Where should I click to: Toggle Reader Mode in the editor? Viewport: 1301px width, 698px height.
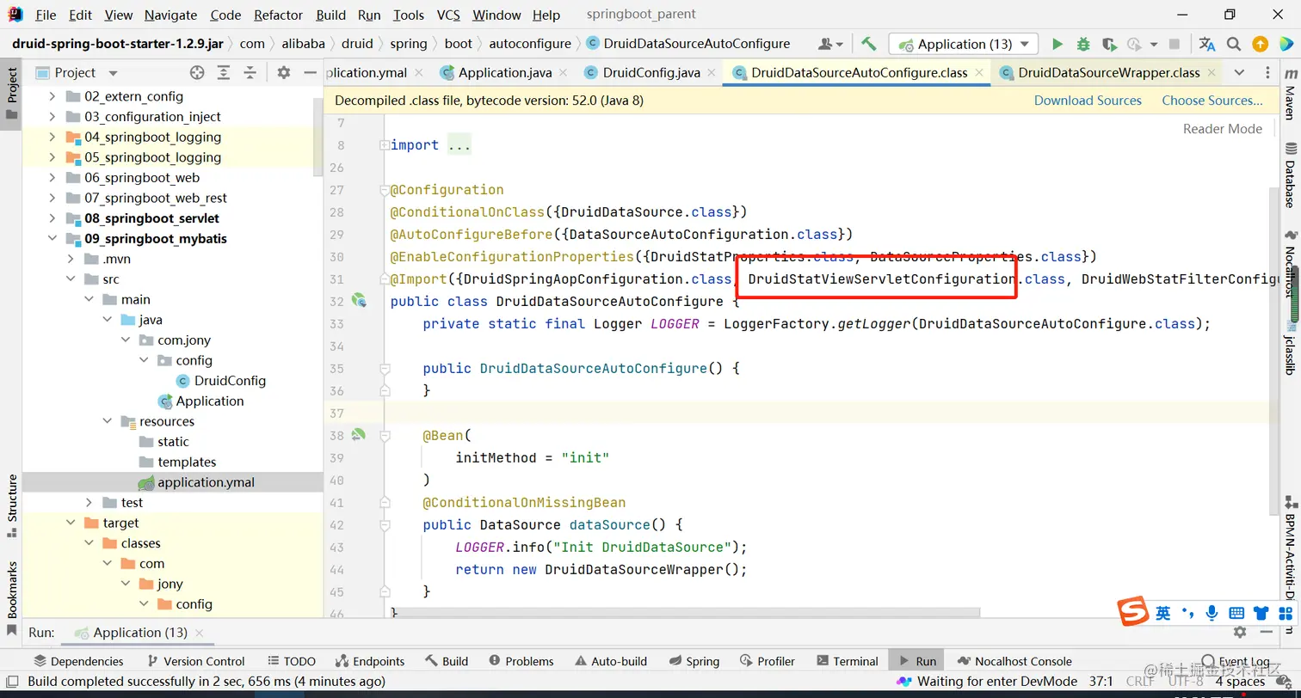pos(1223,129)
